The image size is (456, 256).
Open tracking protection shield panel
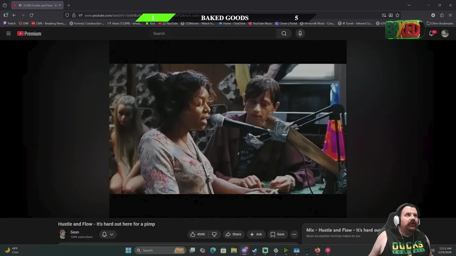tap(67, 15)
